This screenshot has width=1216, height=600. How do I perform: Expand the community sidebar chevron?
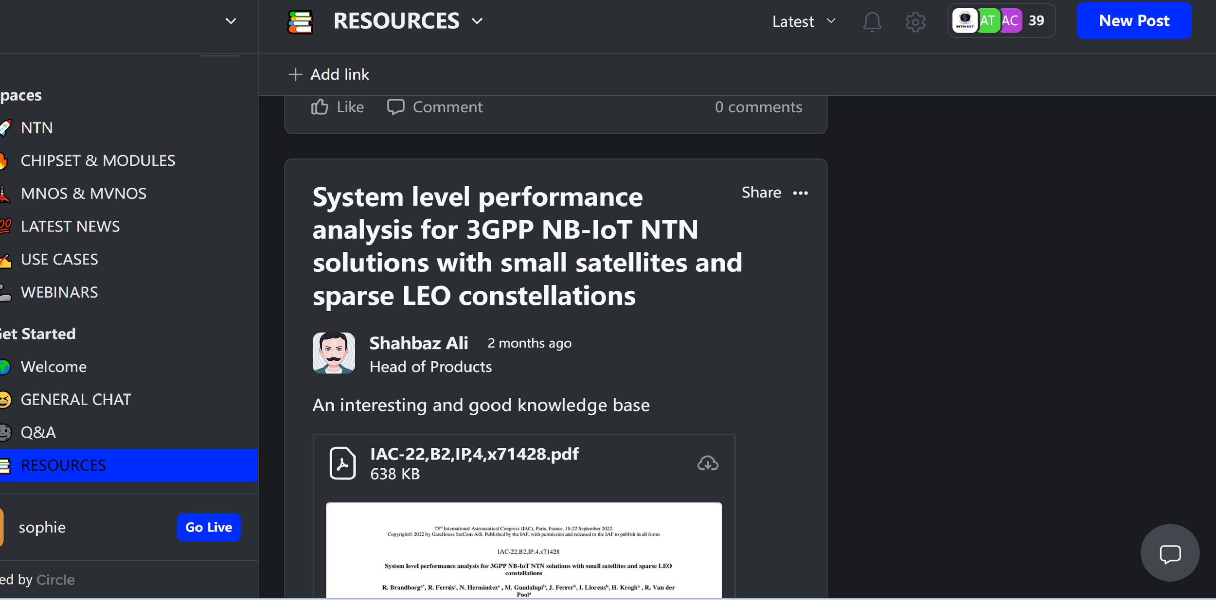click(231, 21)
